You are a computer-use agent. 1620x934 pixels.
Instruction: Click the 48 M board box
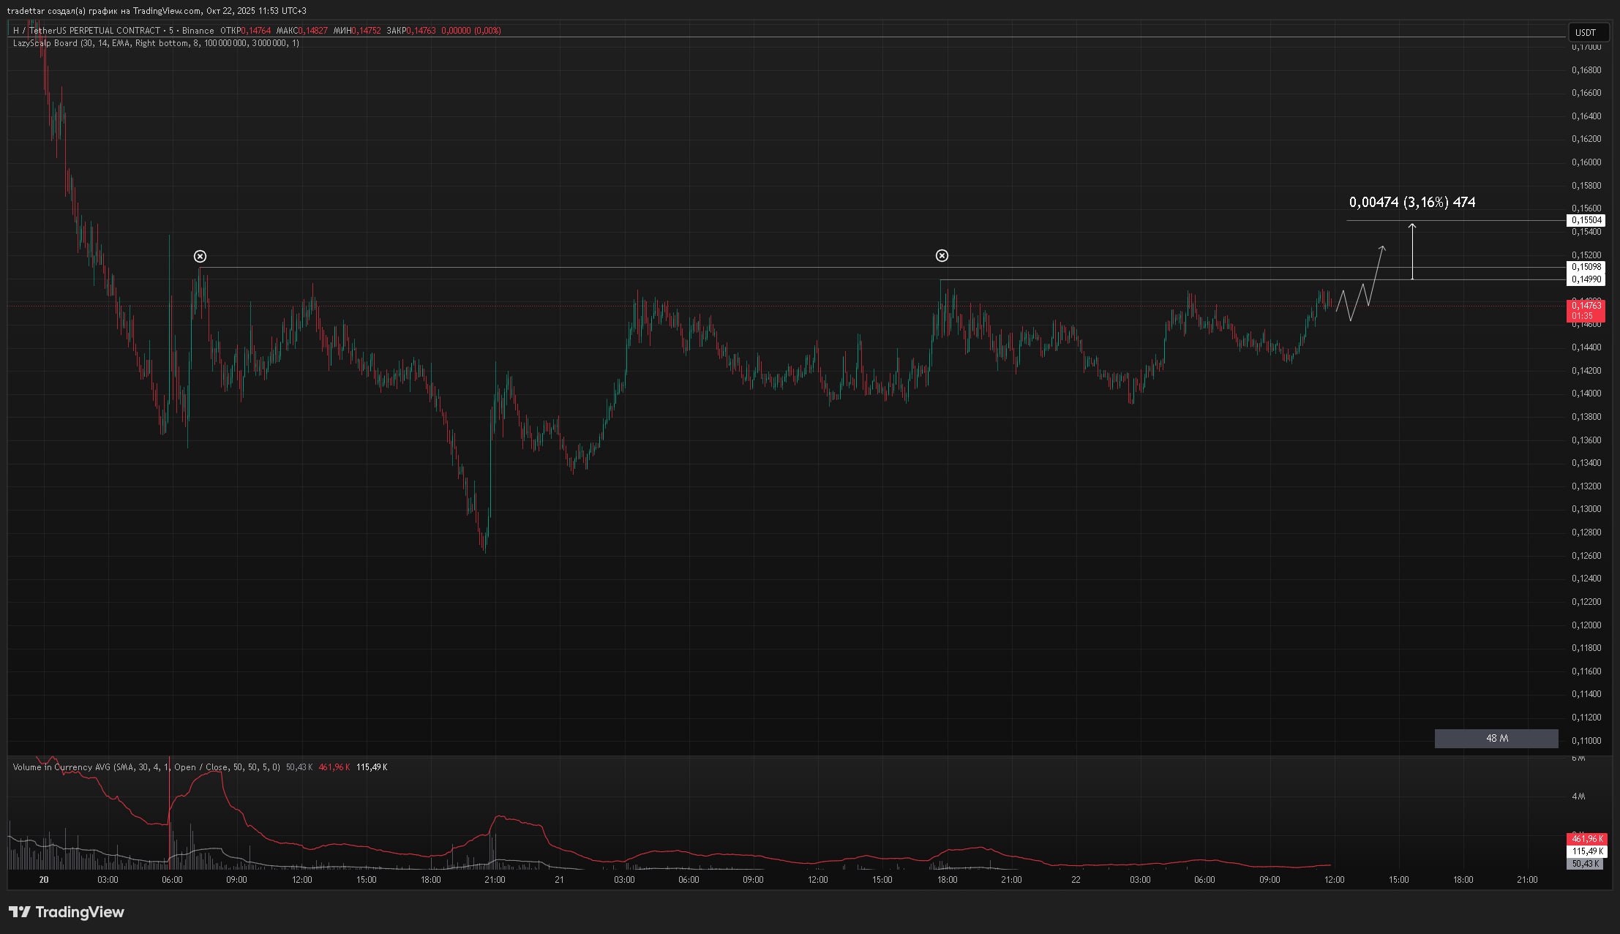click(x=1496, y=739)
